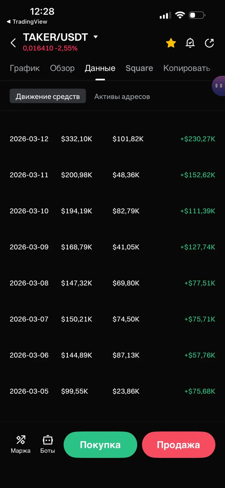Switch to the Обзор tab
Image resolution: width=225 pixels, height=488 pixels.
62,68
